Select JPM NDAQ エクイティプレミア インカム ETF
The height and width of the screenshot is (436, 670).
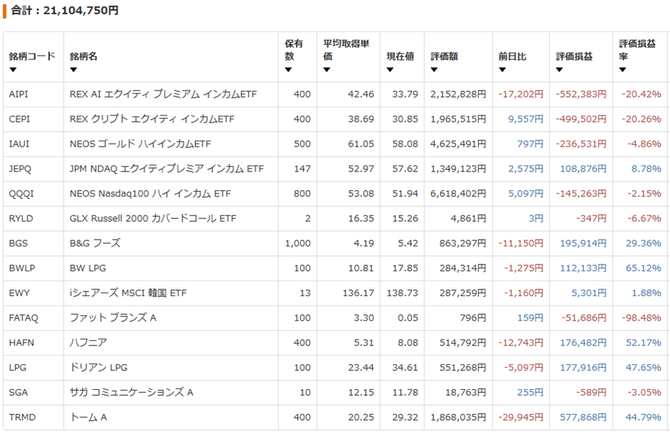point(166,169)
